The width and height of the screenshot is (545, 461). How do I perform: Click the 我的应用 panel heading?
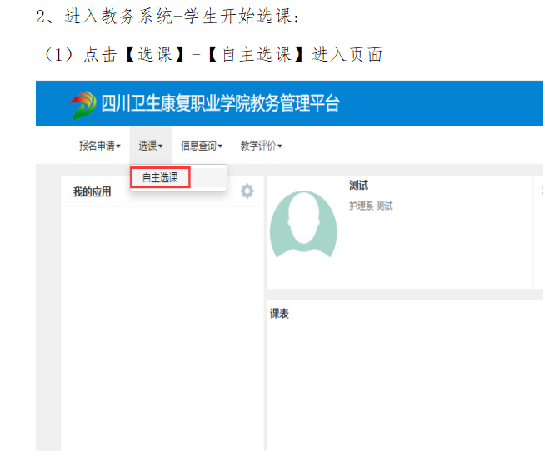[x=92, y=192]
